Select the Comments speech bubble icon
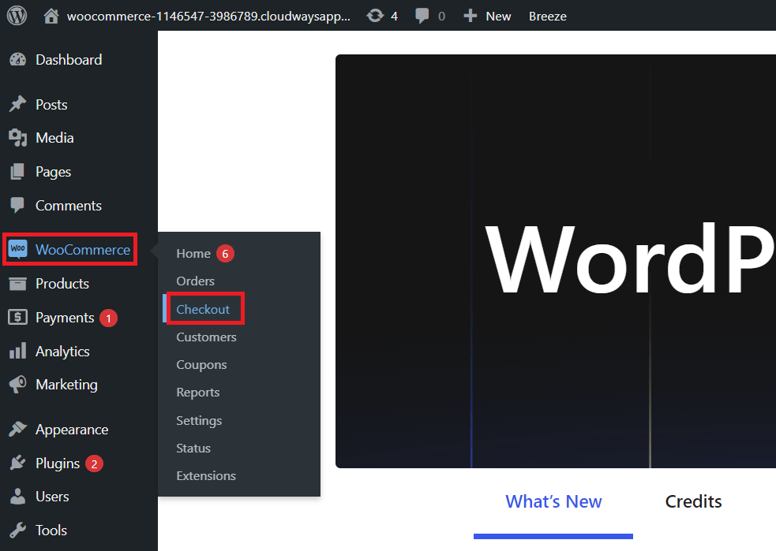 coord(17,205)
